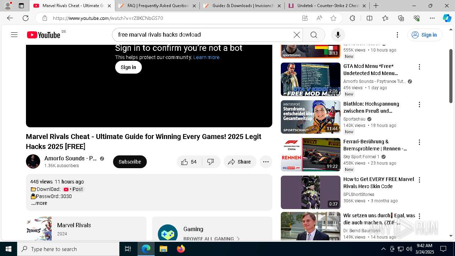Screen dimensions: 455x256
Task: Refresh the page in Edge
Action: (x=26, y=18)
